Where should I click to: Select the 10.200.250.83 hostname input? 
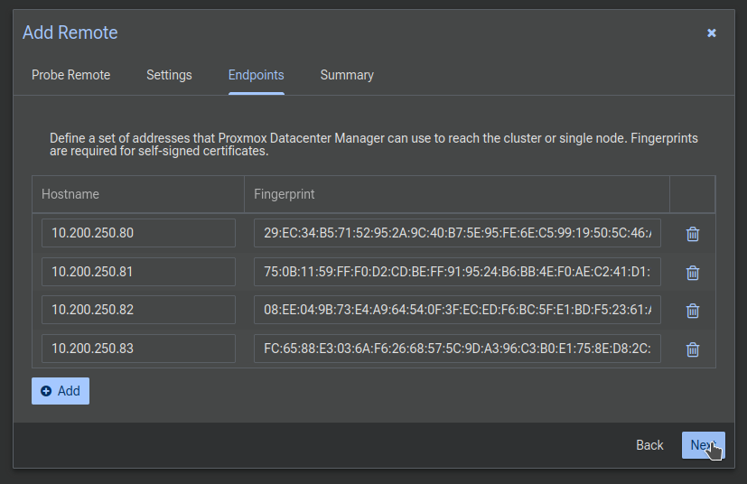[138, 349]
